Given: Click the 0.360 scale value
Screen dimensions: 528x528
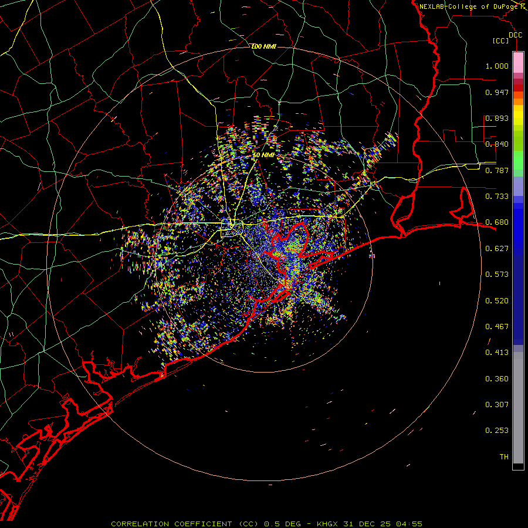Looking at the screenshot, I should point(497,379).
